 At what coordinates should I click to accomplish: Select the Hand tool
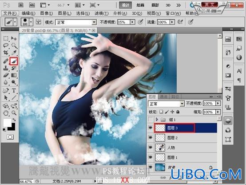click(x=6, y=113)
